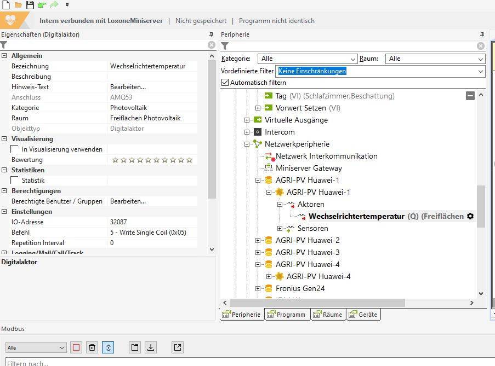Switch to the Räume tab

(x=328, y=315)
